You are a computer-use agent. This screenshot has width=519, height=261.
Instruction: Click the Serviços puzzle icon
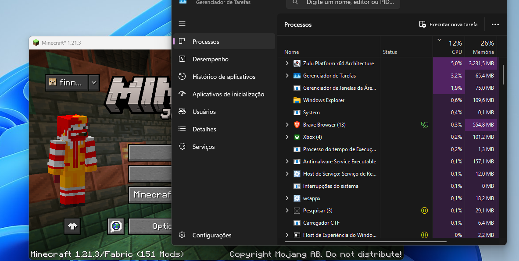point(182,146)
